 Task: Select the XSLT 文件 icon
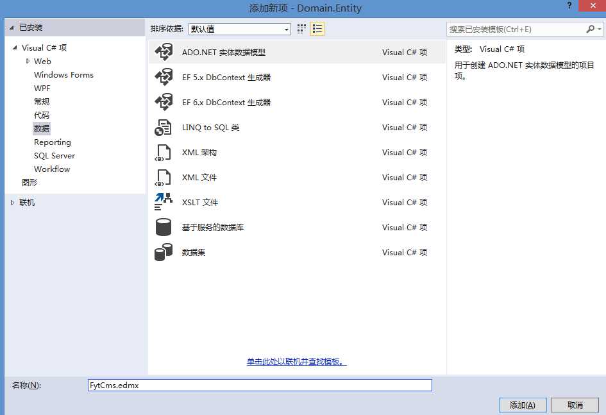coord(163,202)
